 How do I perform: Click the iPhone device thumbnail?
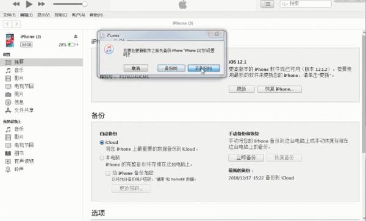click(x=10, y=40)
